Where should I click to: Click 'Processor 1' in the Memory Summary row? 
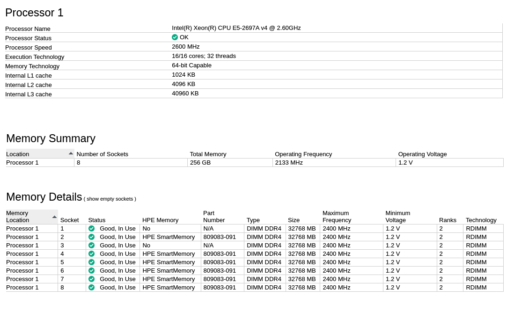pyautogui.click(x=22, y=163)
